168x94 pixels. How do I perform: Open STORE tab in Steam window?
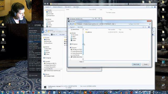pyautogui.click(x=38, y=25)
